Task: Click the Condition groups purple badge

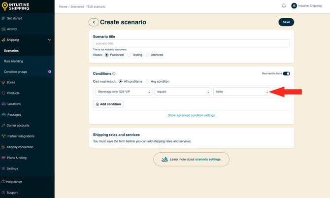Action: click(50, 72)
